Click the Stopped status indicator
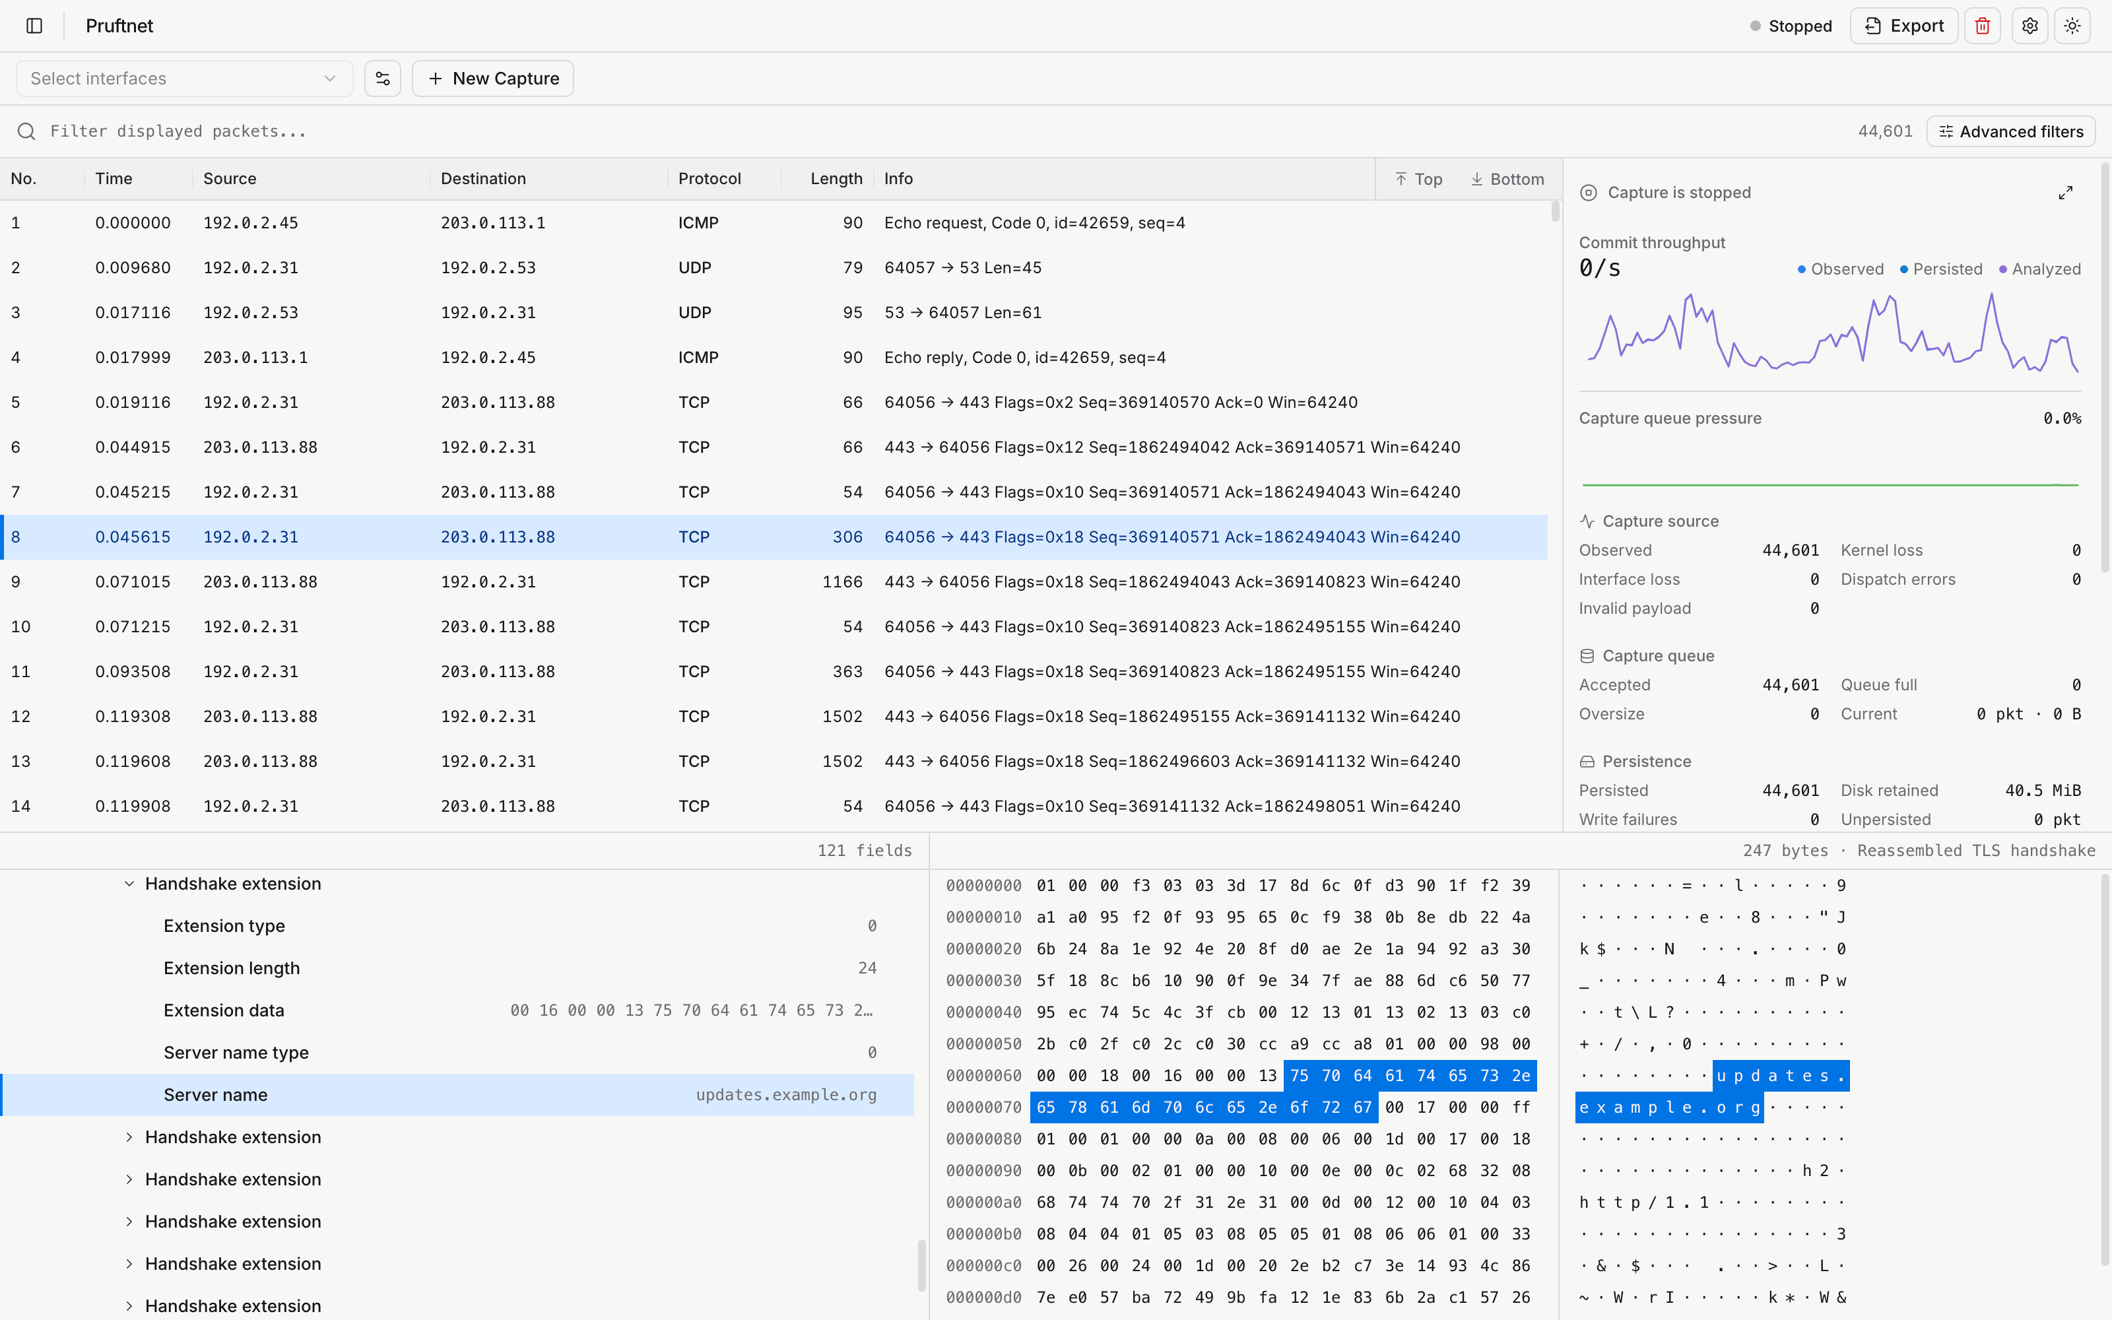The width and height of the screenshot is (2112, 1320). coord(1790,26)
